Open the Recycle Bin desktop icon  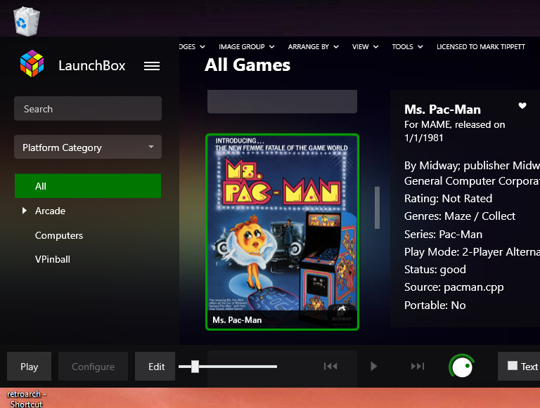[x=27, y=21]
